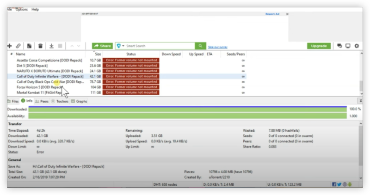This screenshot has width=370, height=195.
Task: Switch to the Trackers tab
Action: pyautogui.click(x=60, y=101)
